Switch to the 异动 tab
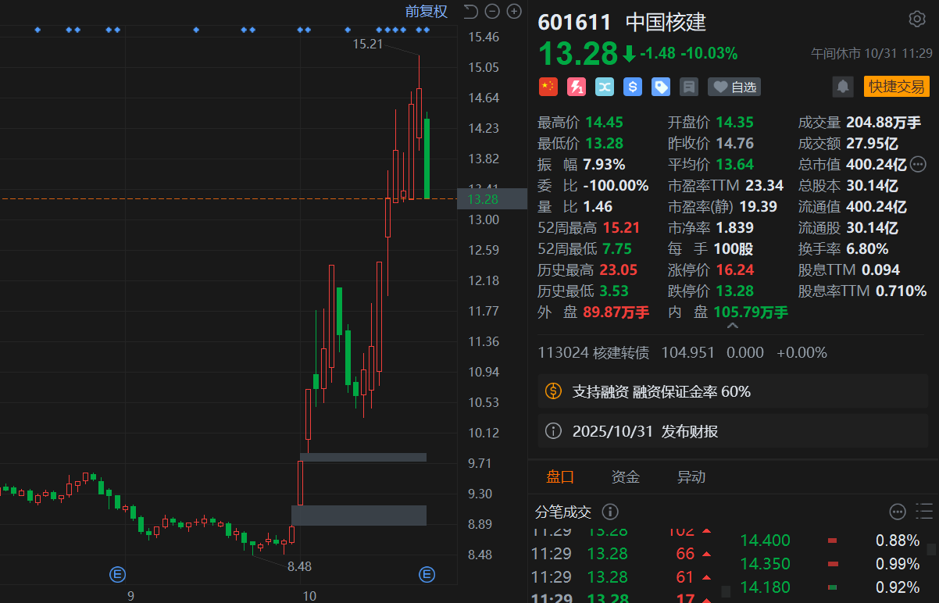Screen dimensions: 939x603 coord(691,476)
